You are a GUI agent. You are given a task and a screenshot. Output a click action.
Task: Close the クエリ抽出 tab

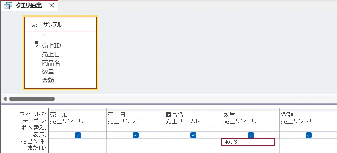pos(52,6)
